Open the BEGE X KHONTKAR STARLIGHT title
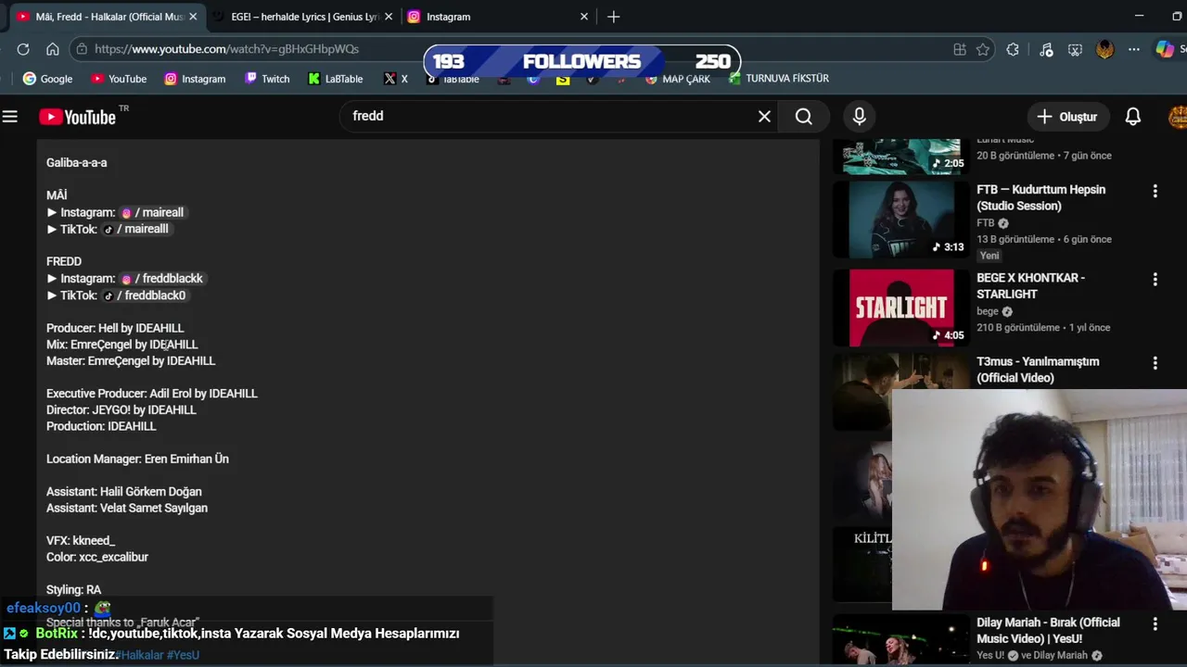Screen dimensions: 1187x667 [1030, 285]
